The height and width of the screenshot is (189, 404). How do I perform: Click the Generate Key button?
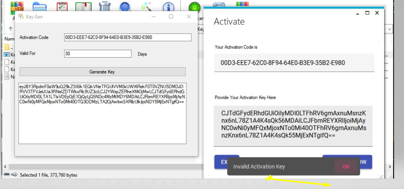102,72
